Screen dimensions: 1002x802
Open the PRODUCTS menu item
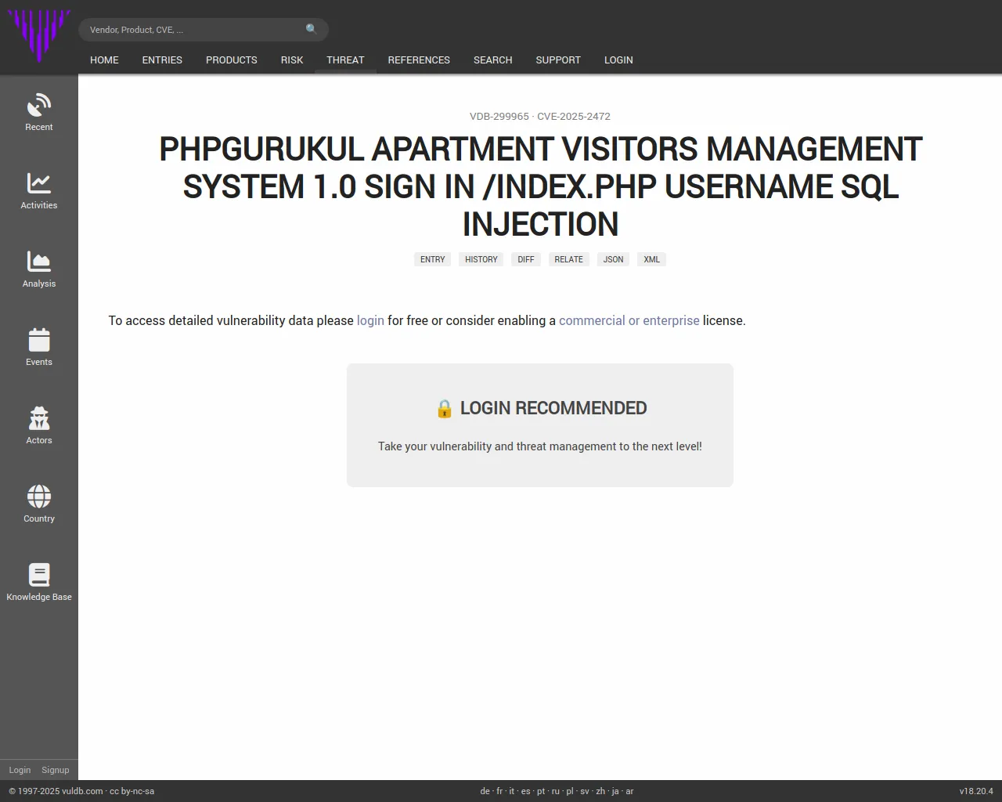click(232, 60)
